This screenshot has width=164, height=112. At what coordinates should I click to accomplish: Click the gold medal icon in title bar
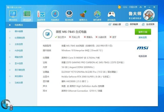coord(119,7)
